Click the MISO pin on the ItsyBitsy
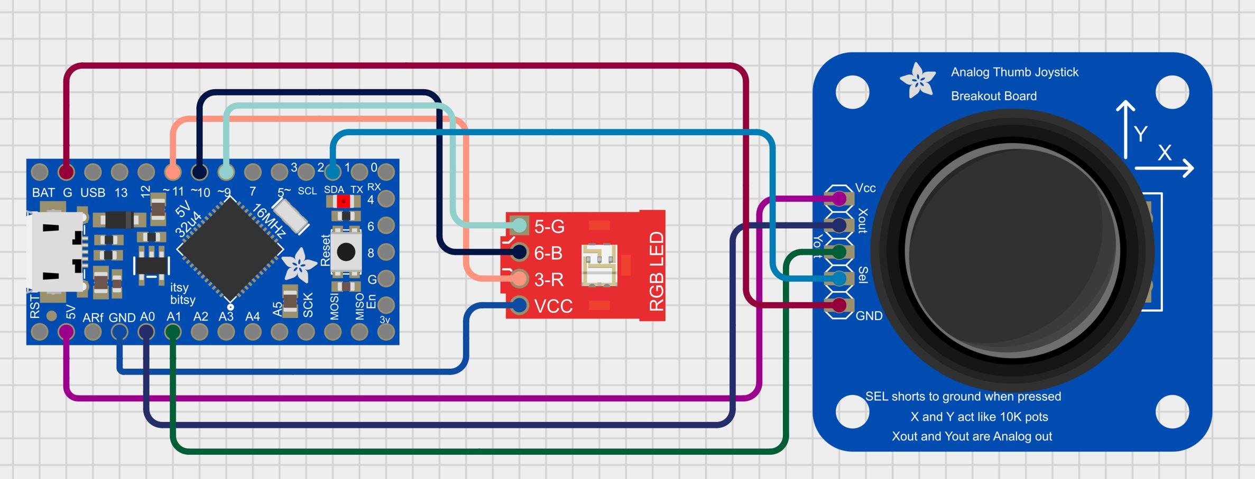 pyautogui.click(x=359, y=332)
